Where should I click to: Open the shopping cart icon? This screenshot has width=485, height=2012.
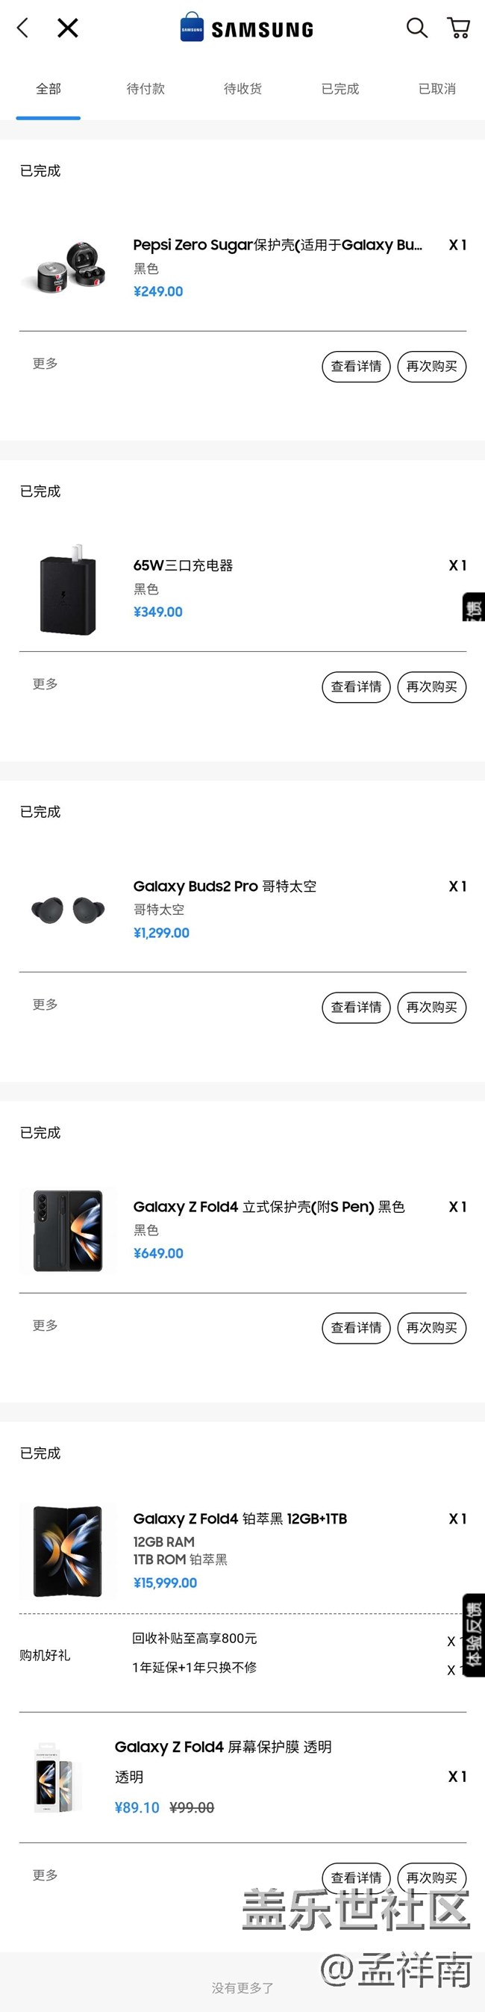(458, 28)
